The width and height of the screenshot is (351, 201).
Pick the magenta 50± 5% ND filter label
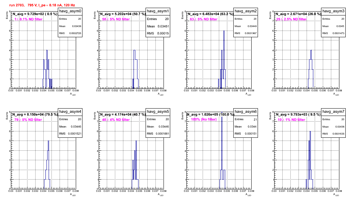pos(116,19)
